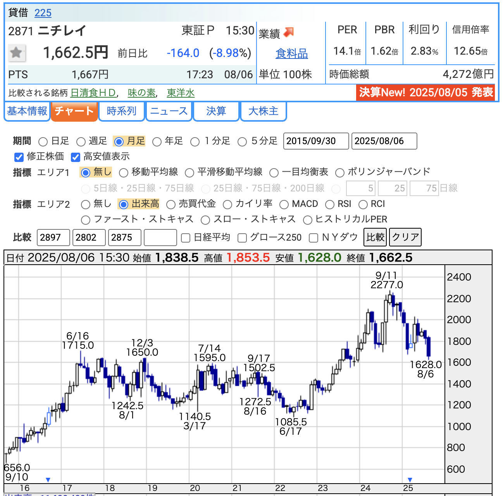Open the 基本情報 tab

[x=27, y=111]
